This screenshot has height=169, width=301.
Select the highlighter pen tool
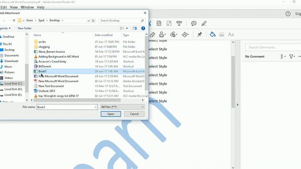[204, 23]
